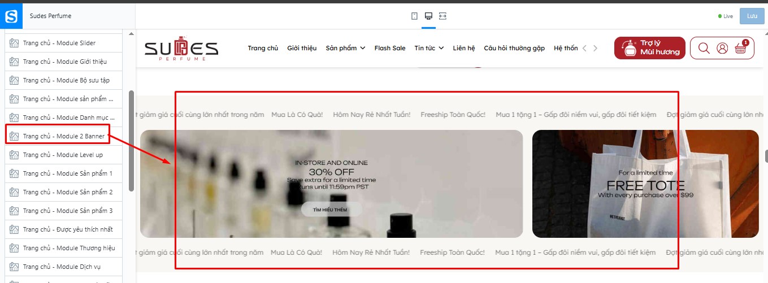
Task: Expand the Sản phẩm dropdown menu
Action: click(x=345, y=48)
